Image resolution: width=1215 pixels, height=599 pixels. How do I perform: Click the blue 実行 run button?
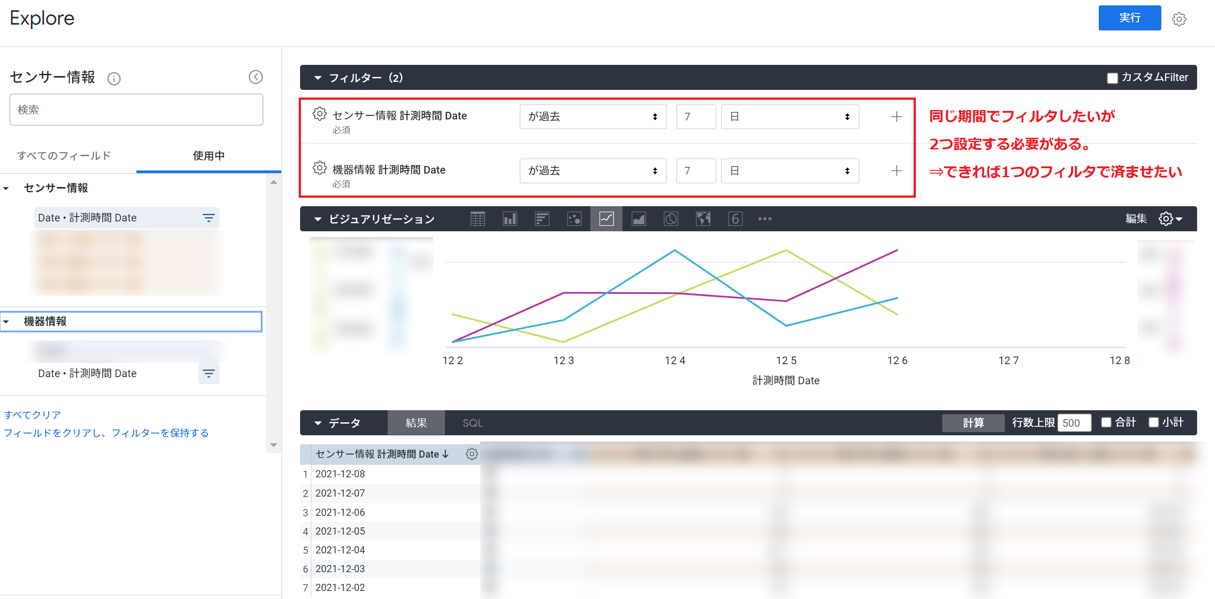[1129, 18]
